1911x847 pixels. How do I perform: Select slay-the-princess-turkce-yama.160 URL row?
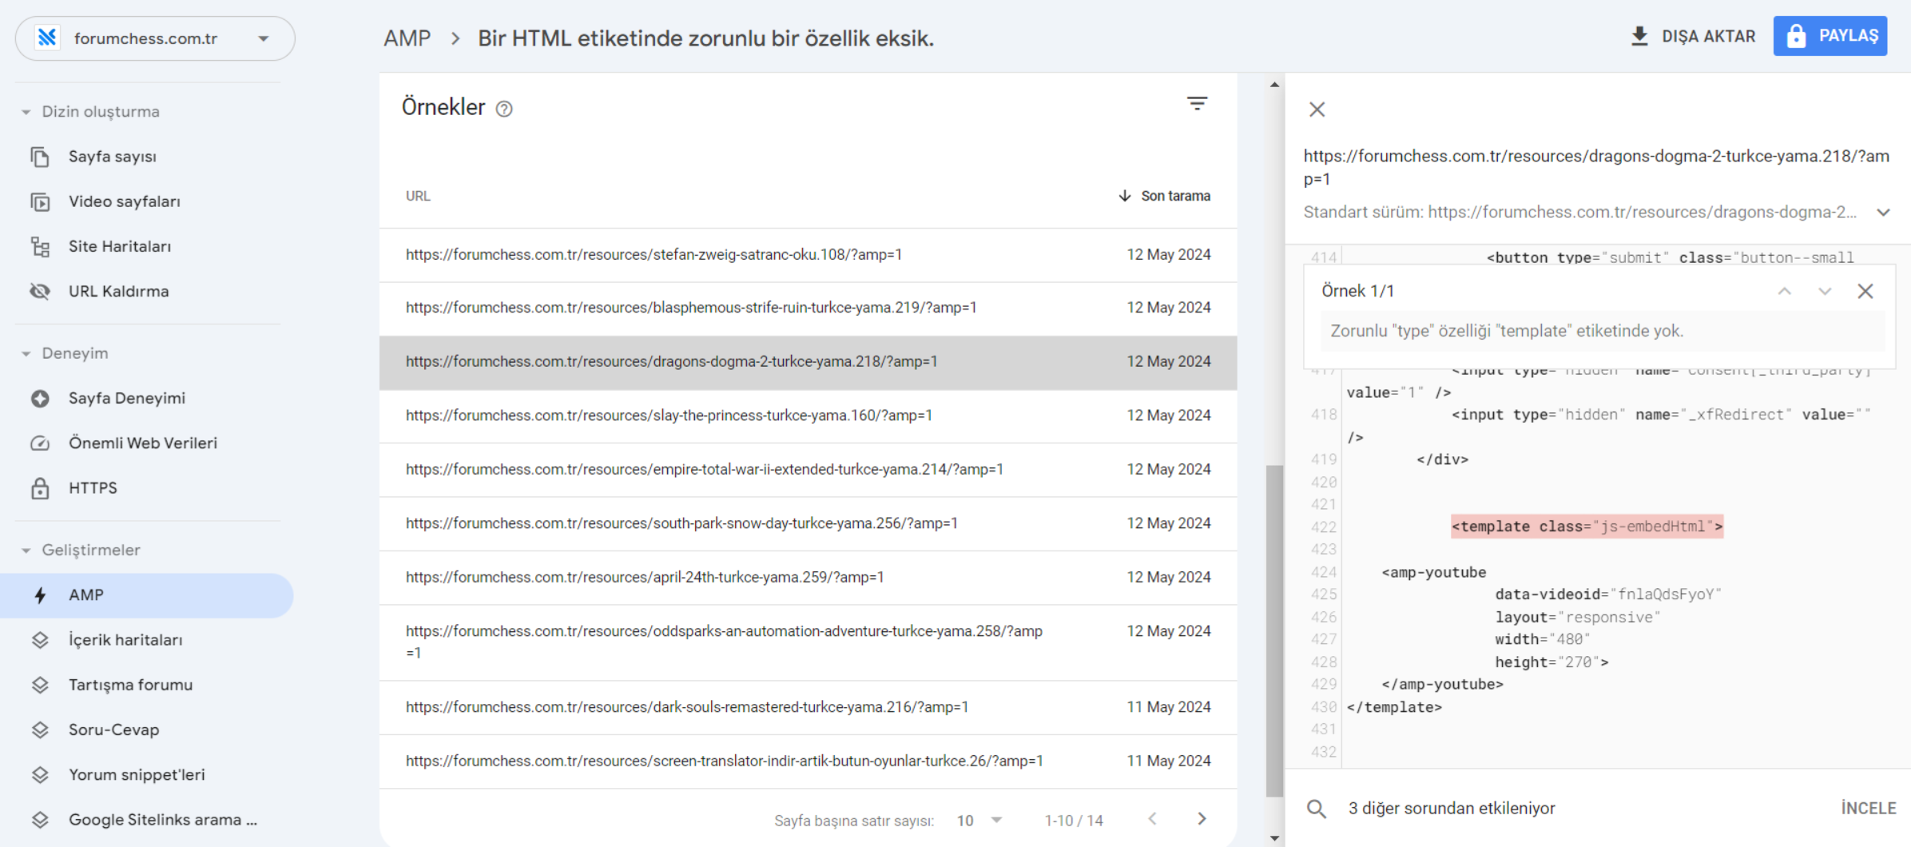tap(808, 416)
